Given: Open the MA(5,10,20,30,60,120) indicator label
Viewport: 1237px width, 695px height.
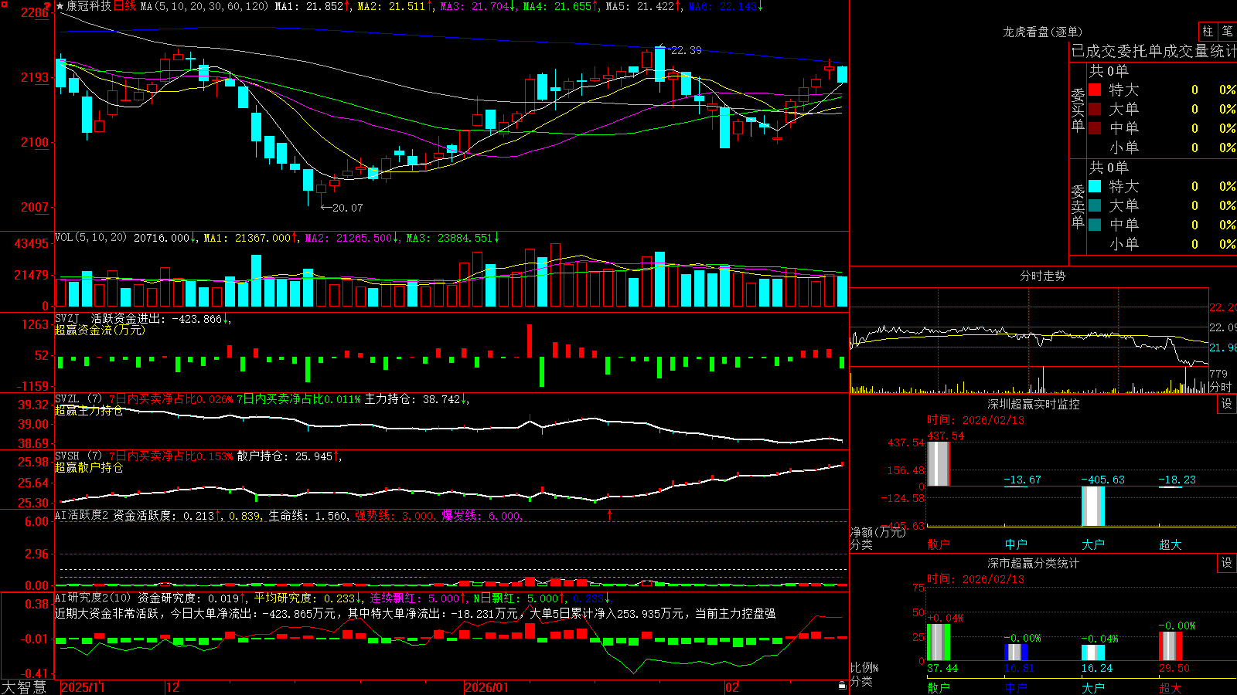Looking at the screenshot, I should tap(204, 6).
